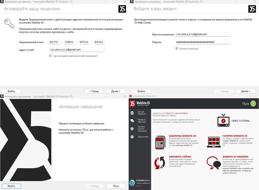
Task: Click the Обновить сейчас red arrows icon
Action: [159, 163]
